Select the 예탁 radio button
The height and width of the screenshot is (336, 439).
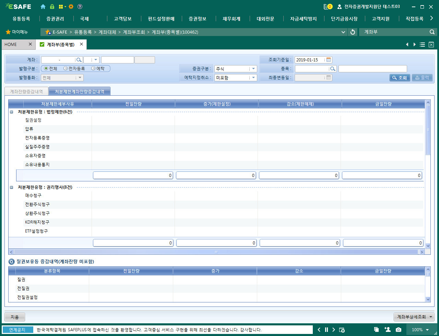click(x=93, y=69)
